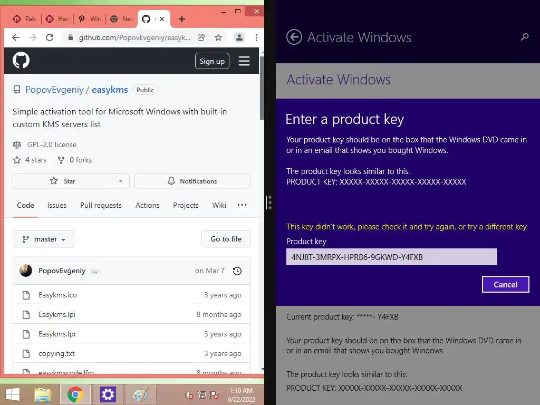Open the Pull requests tab
The width and height of the screenshot is (540, 405).
101,205
